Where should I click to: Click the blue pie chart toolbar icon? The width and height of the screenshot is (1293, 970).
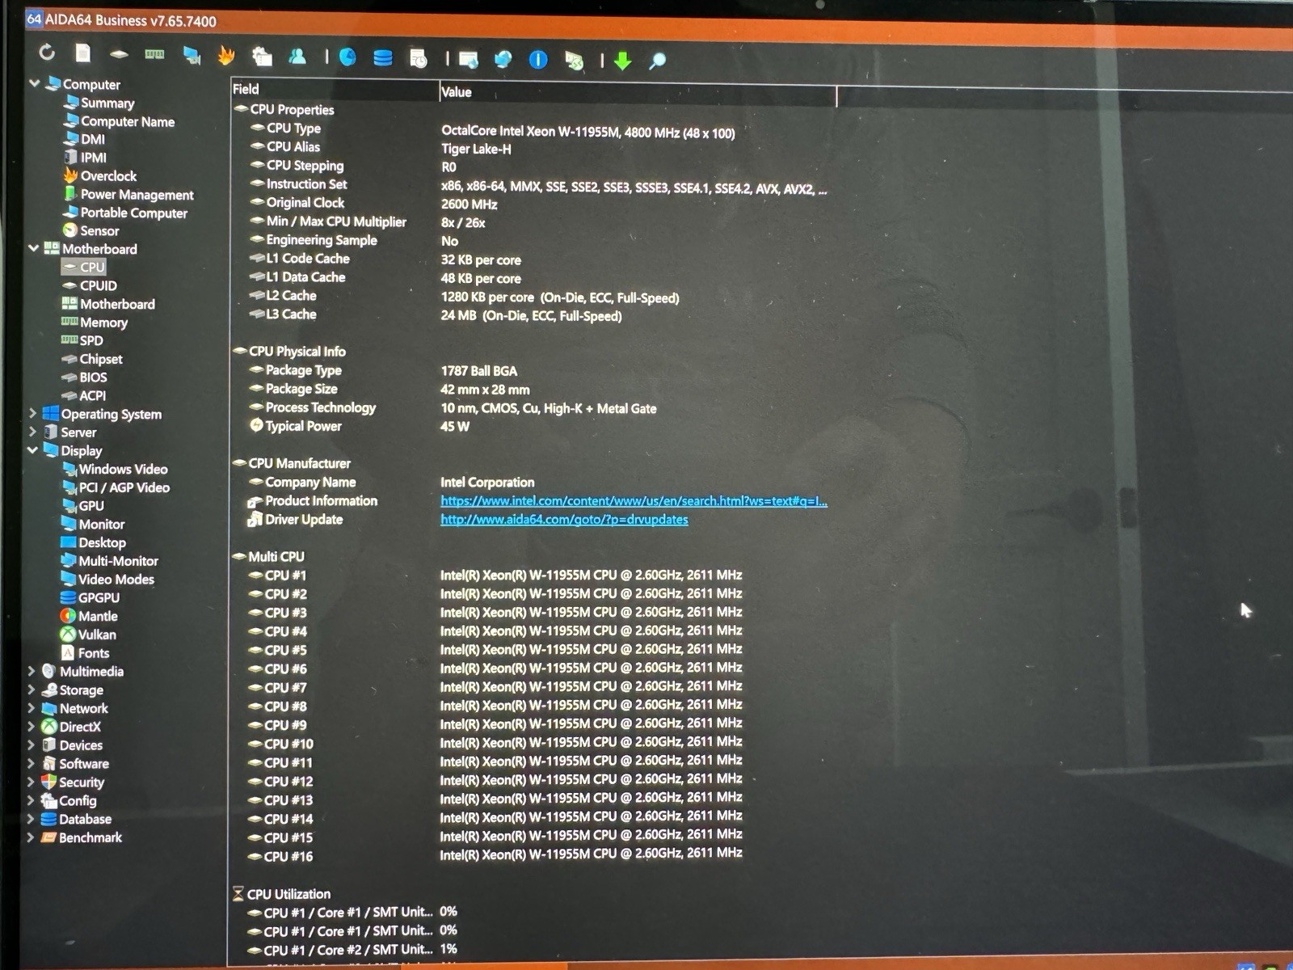tap(347, 57)
